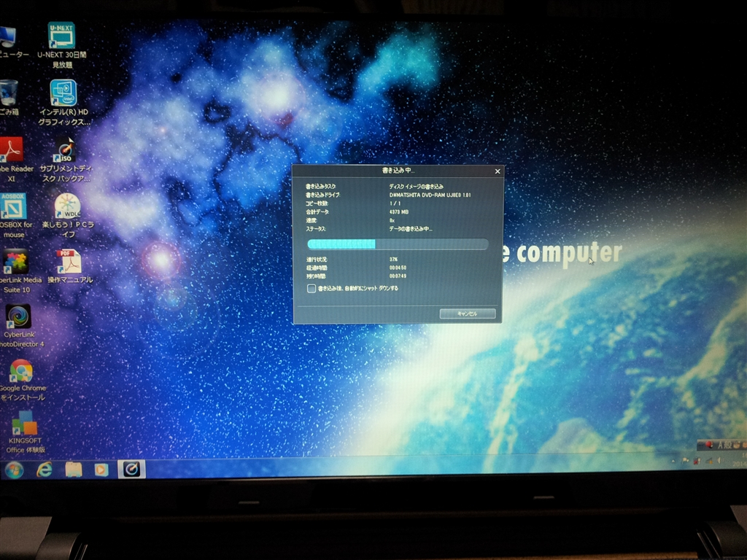Viewport: 747px width, 560px height.
Task: Open the Google Chrome install shortcut
Action: coord(21,381)
